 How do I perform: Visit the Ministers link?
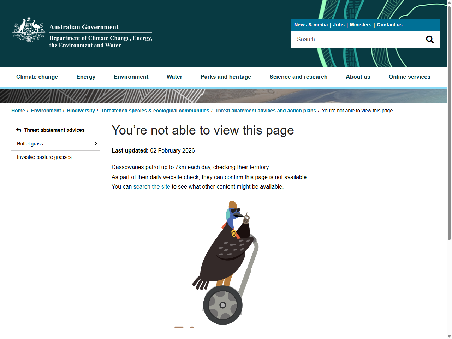[361, 25]
